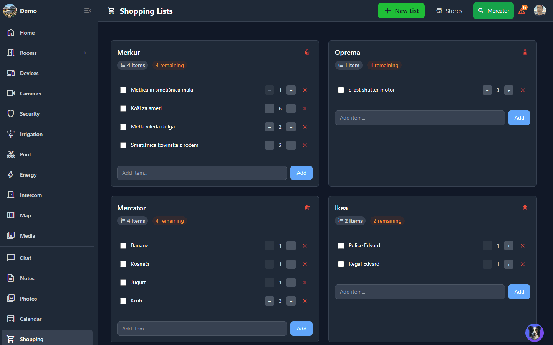Click the Mercator search button
This screenshot has height=345, width=553.
tap(493, 11)
